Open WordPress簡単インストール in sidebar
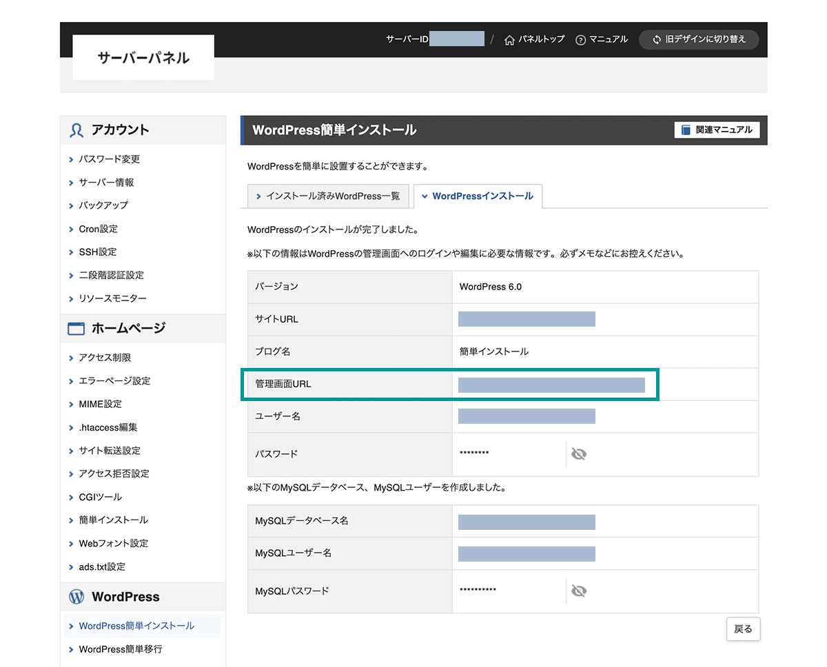This screenshot has height=667, width=827. [136, 626]
